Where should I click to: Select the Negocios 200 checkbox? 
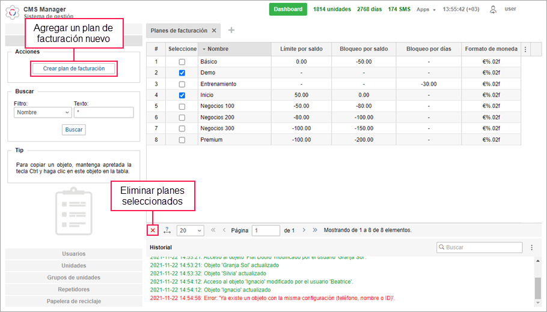coord(182,118)
